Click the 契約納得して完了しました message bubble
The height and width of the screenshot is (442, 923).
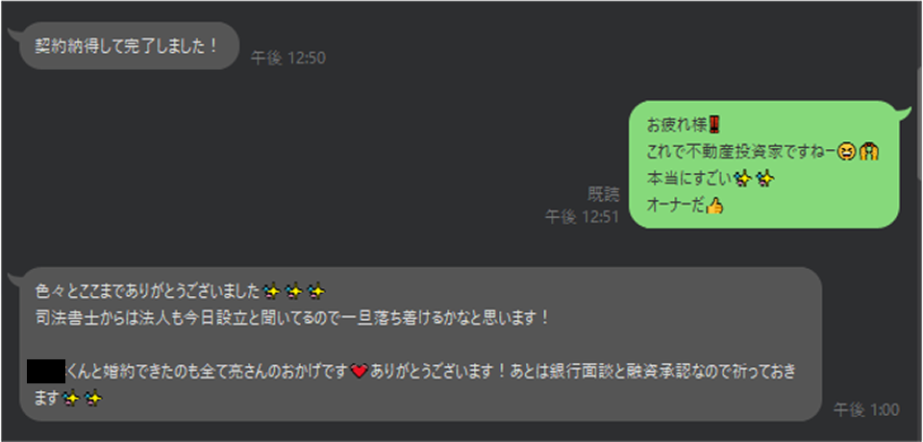pyautogui.click(x=130, y=46)
